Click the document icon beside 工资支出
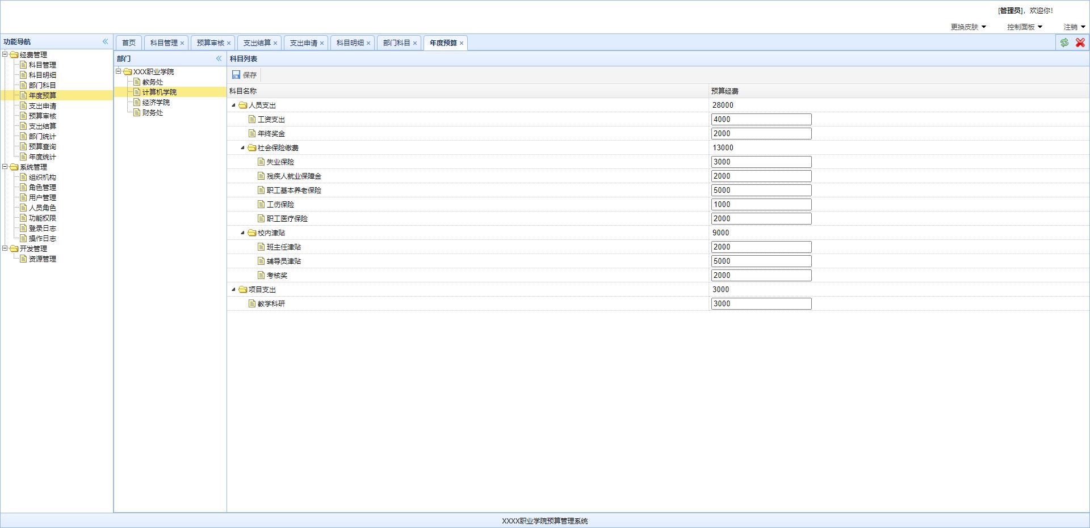The image size is (1090, 528). pos(252,119)
